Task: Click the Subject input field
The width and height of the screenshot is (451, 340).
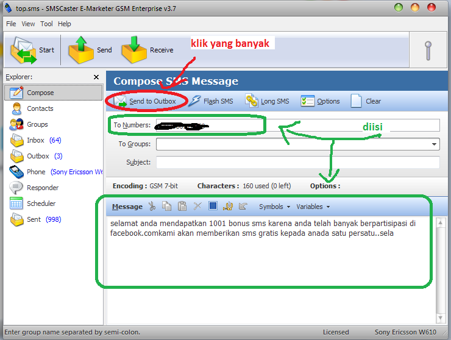Action: 297,162
